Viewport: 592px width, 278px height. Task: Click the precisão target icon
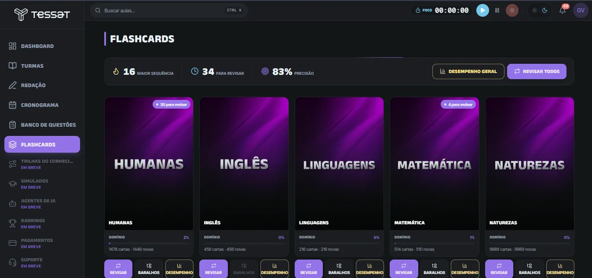click(265, 71)
